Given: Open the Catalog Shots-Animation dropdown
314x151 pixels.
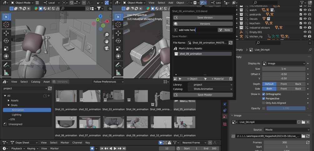Looking at the screenshot, I should coord(210,89).
